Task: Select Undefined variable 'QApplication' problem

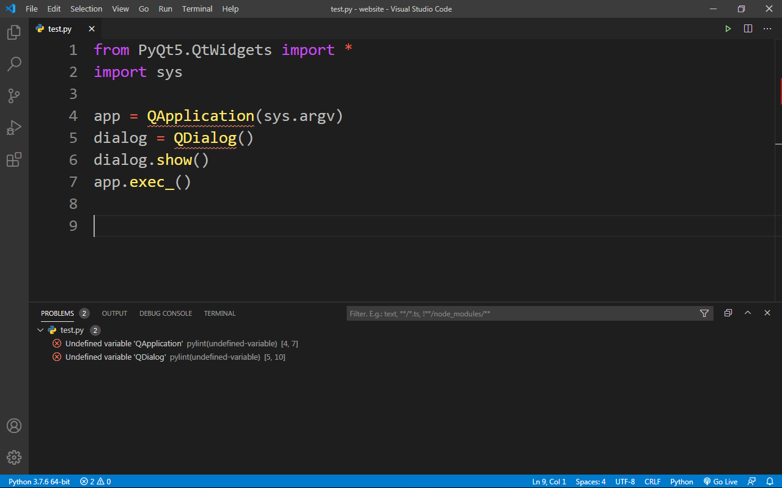Action: click(x=124, y=344)
